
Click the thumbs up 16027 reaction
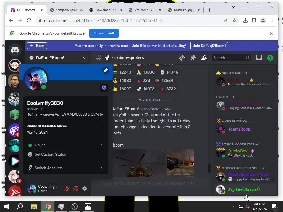coord(122,89)
